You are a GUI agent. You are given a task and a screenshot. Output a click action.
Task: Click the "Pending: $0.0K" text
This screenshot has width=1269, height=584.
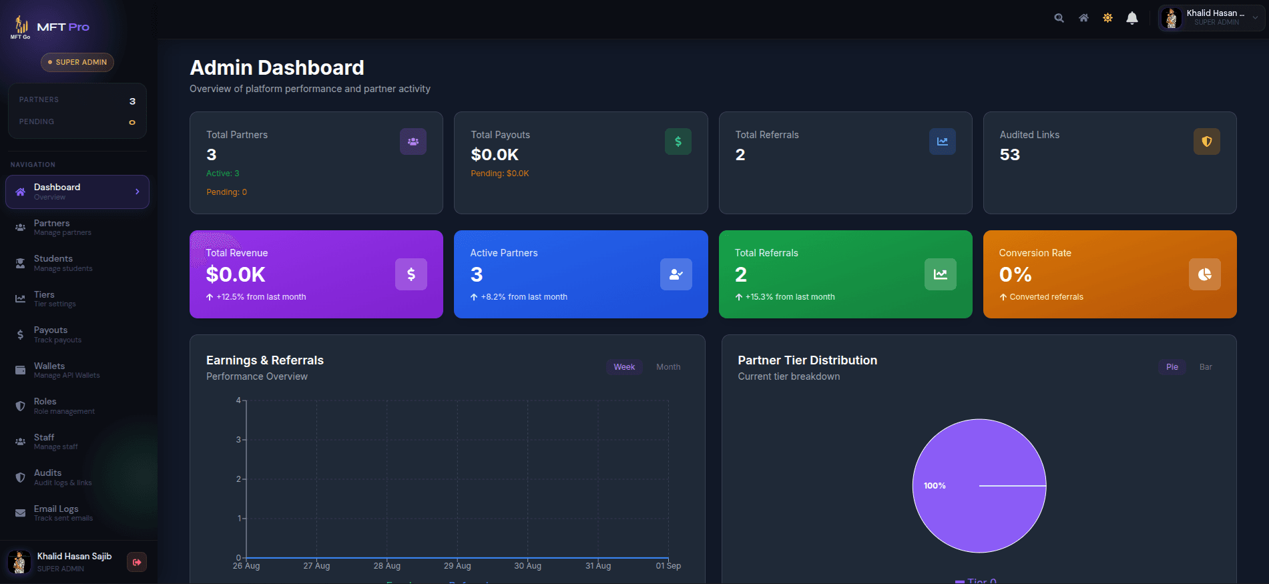point(500,174)
